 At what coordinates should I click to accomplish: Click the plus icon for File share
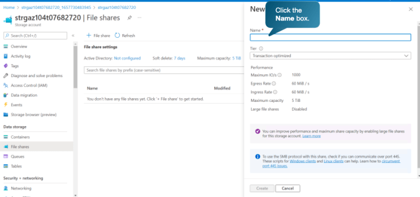coord(89,35)
